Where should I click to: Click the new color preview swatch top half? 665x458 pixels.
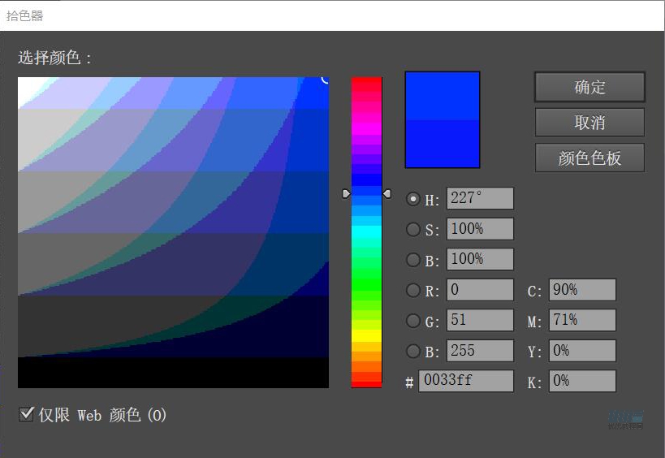pyautogui.click(x=443, y=96)
